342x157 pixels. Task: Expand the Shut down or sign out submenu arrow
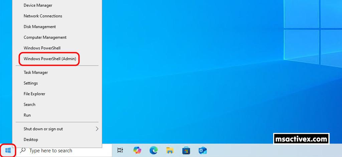(x=97, y=129)
